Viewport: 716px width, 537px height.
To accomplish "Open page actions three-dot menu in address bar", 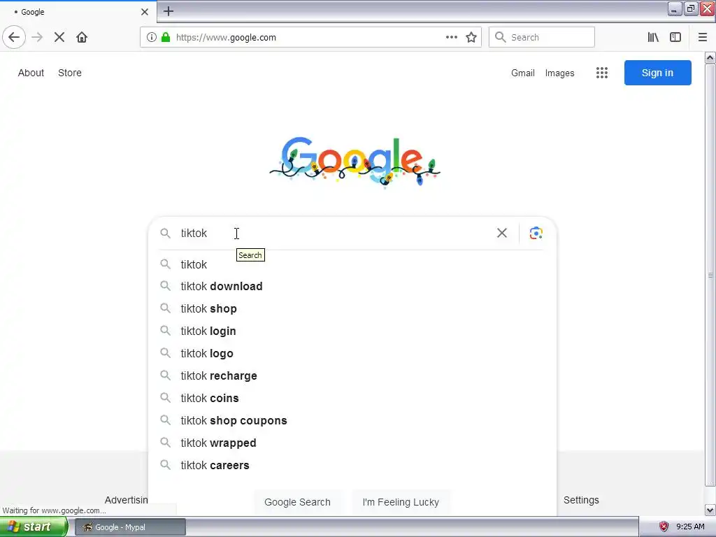I will click(451, 38).
